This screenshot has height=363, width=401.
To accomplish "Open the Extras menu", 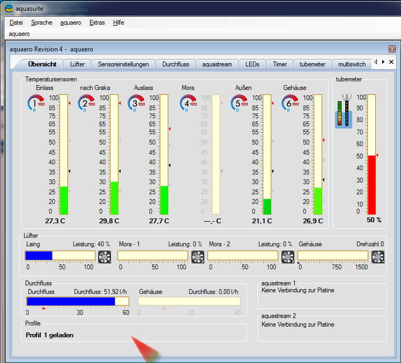I will pos(97,22).
